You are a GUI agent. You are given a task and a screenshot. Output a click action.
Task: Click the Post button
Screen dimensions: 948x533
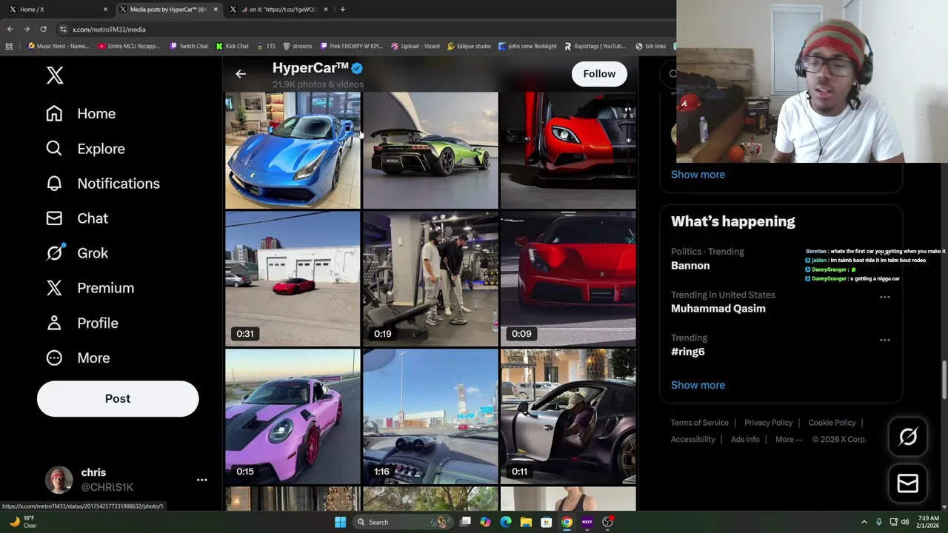(118, 398)
